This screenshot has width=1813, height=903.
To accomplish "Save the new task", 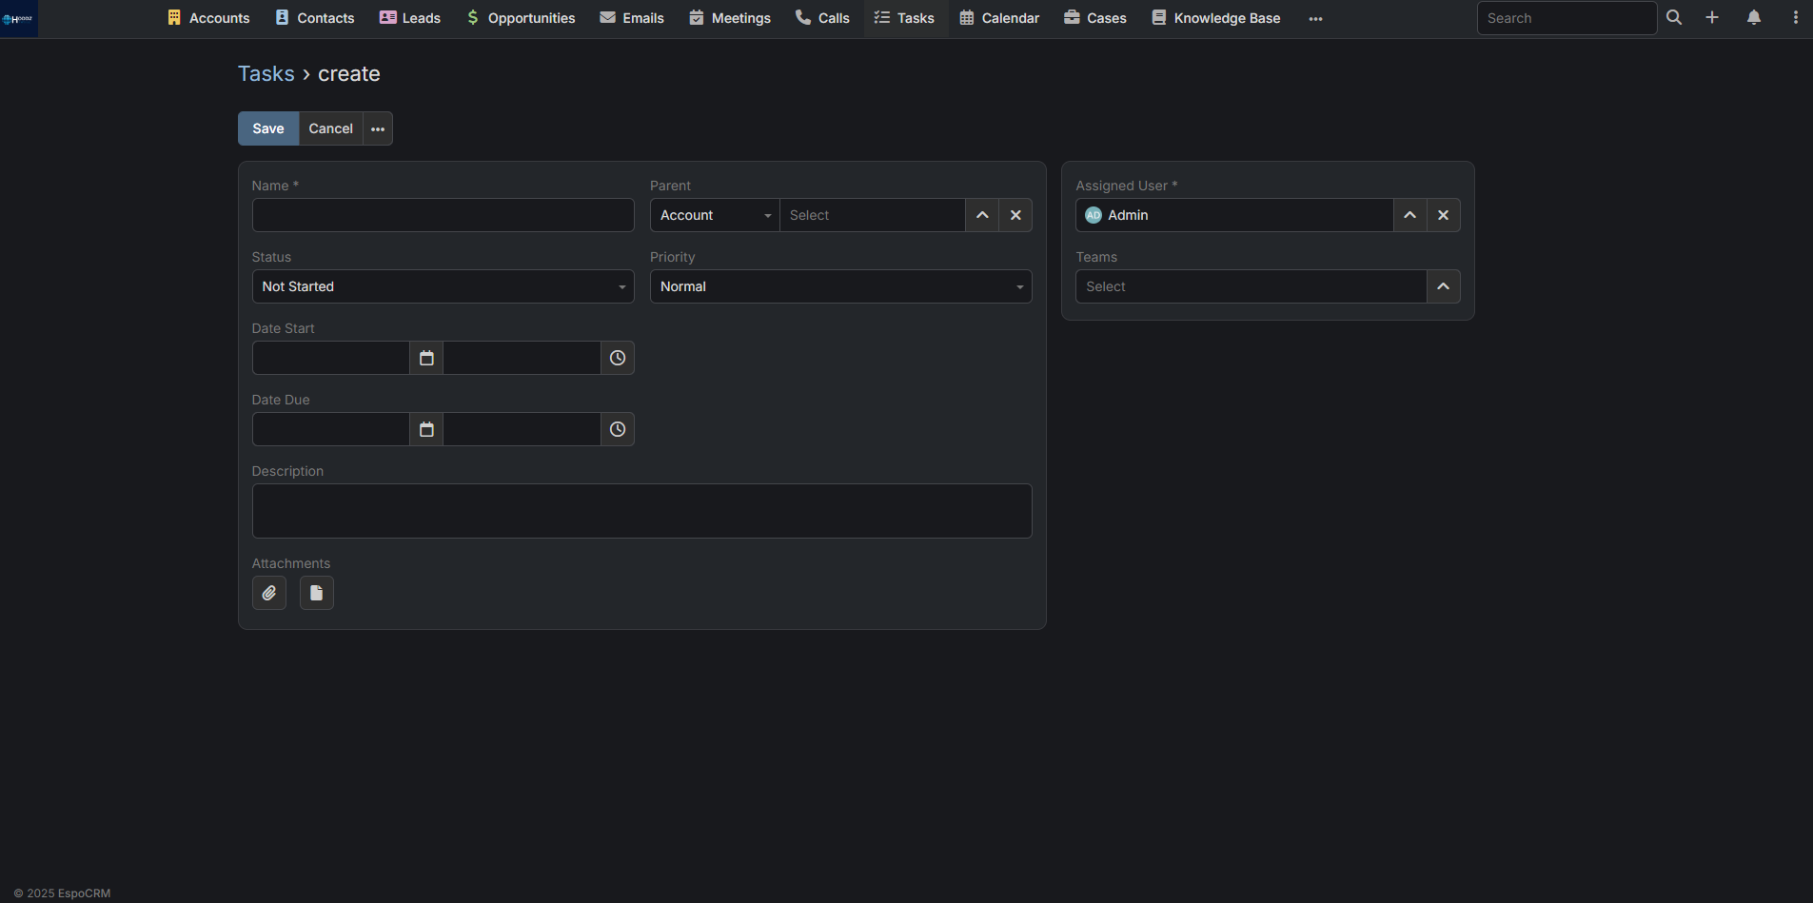I will tap(268, 128).
